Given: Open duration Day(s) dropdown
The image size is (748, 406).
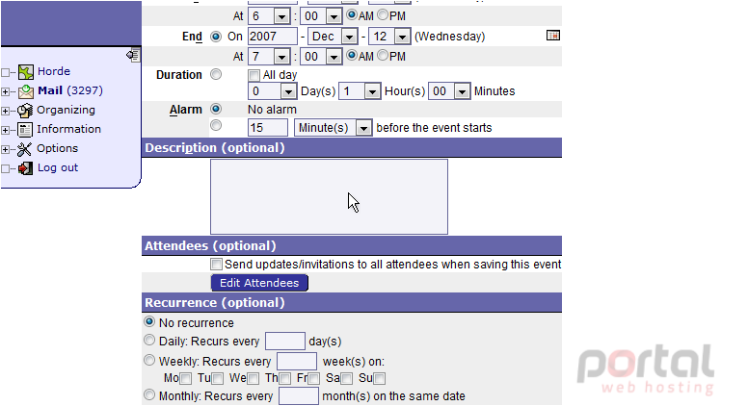Looking at the screenshot, I should pyautogui.click(x=273, y=90).
